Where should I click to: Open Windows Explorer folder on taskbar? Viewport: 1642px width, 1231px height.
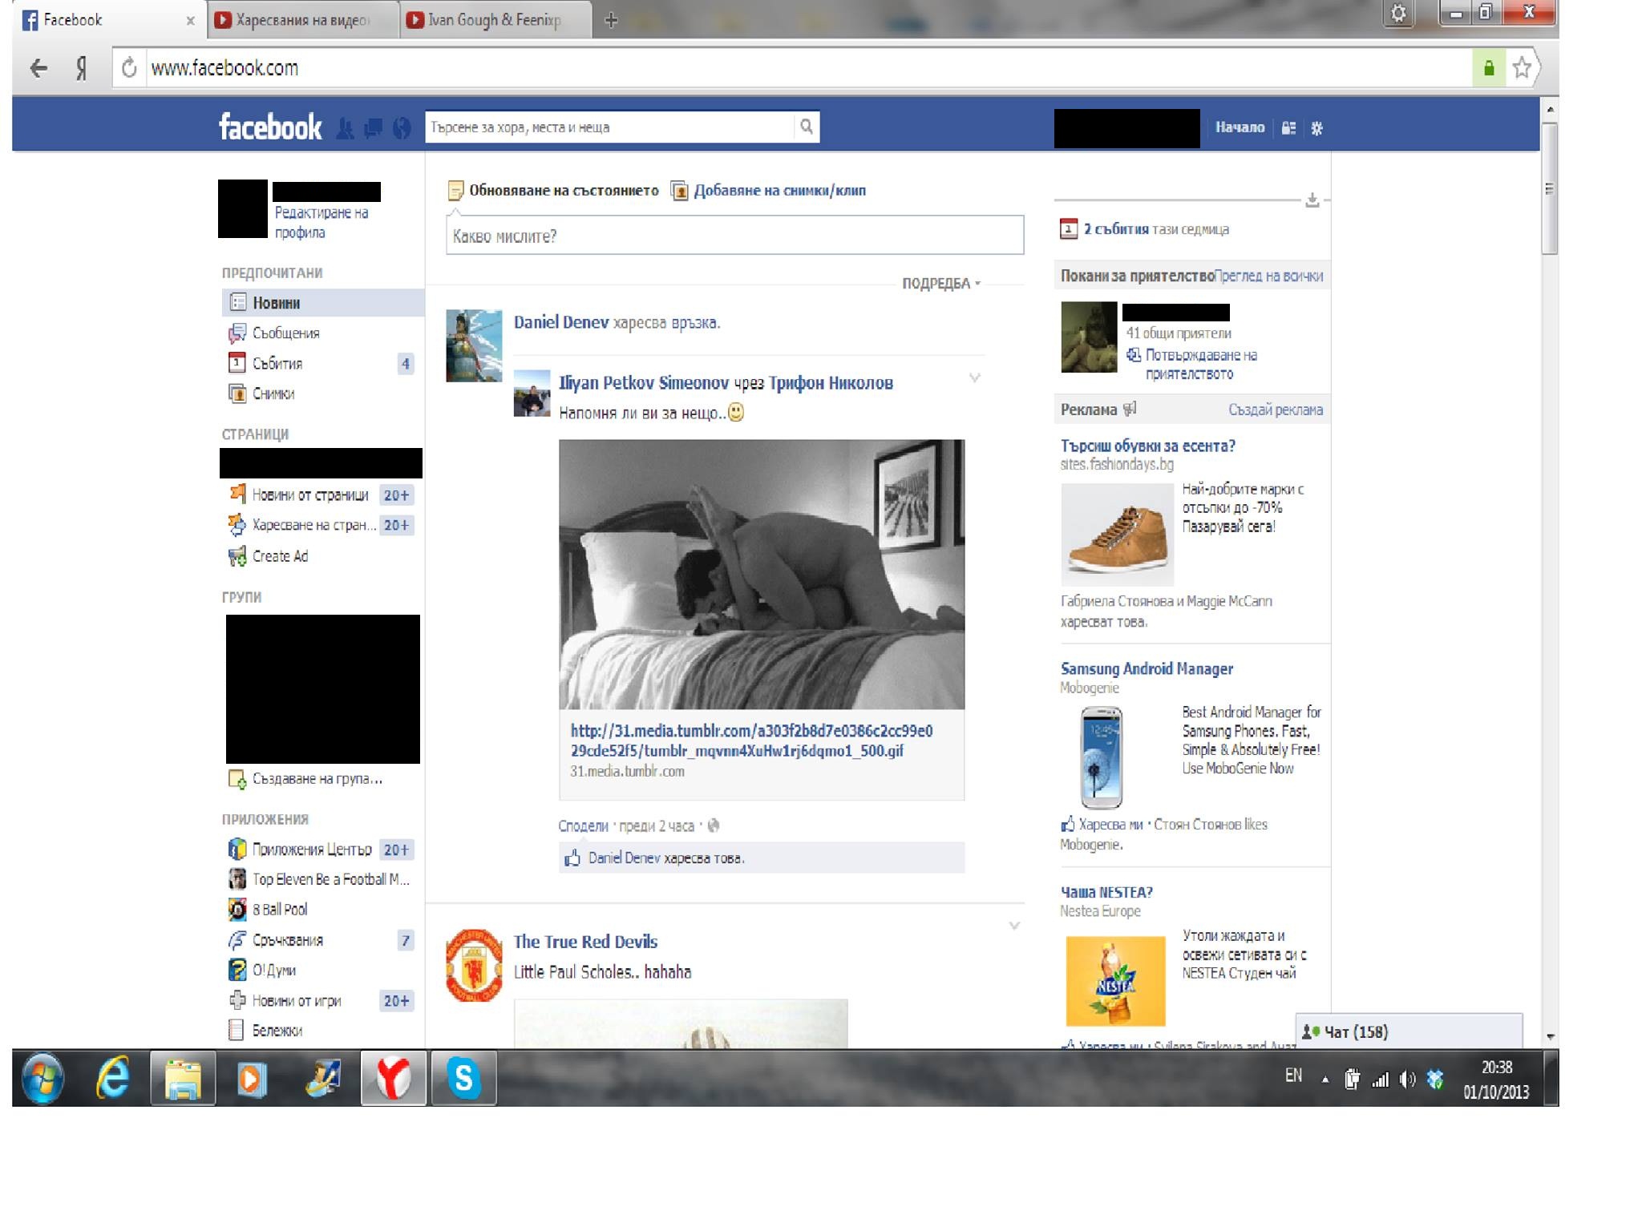tap(183, 1078)
